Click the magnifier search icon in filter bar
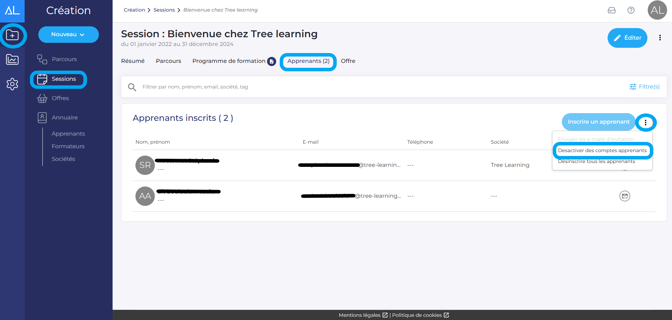This screenshot has width=672, height=320. point(132,87)
